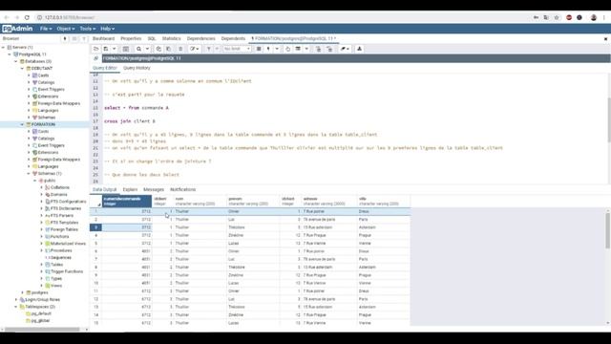Viewport: 611px width, 344px height.
Task: Switch to the Dependents tab
Action: (x=233, y=38)
